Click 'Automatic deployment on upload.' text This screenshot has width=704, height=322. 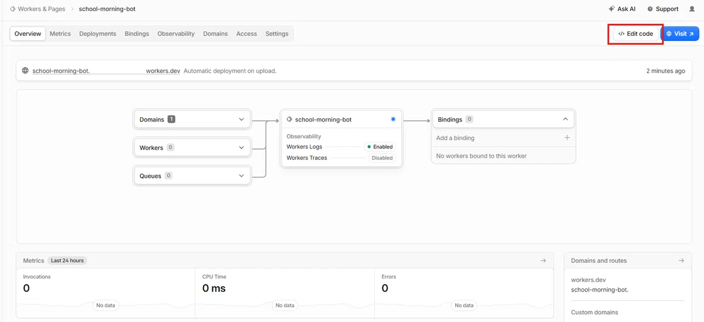pyautogui.click(x=230, y=71)
